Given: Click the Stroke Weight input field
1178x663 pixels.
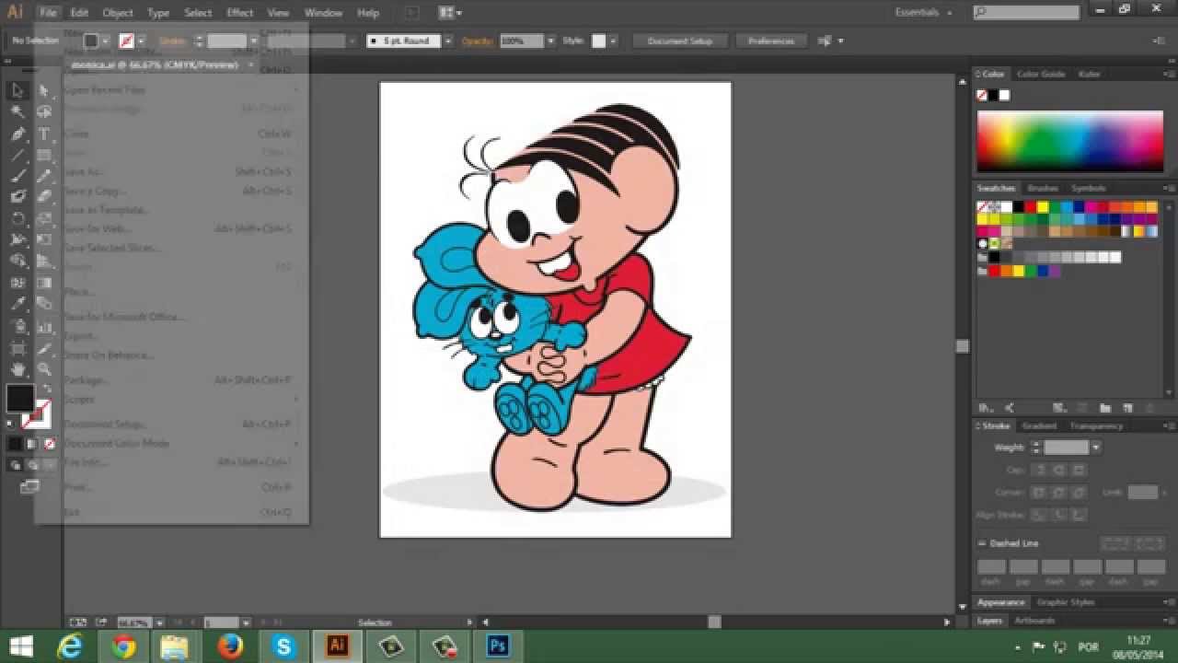Looking at the screenshot, I should tap(1066, 448).
